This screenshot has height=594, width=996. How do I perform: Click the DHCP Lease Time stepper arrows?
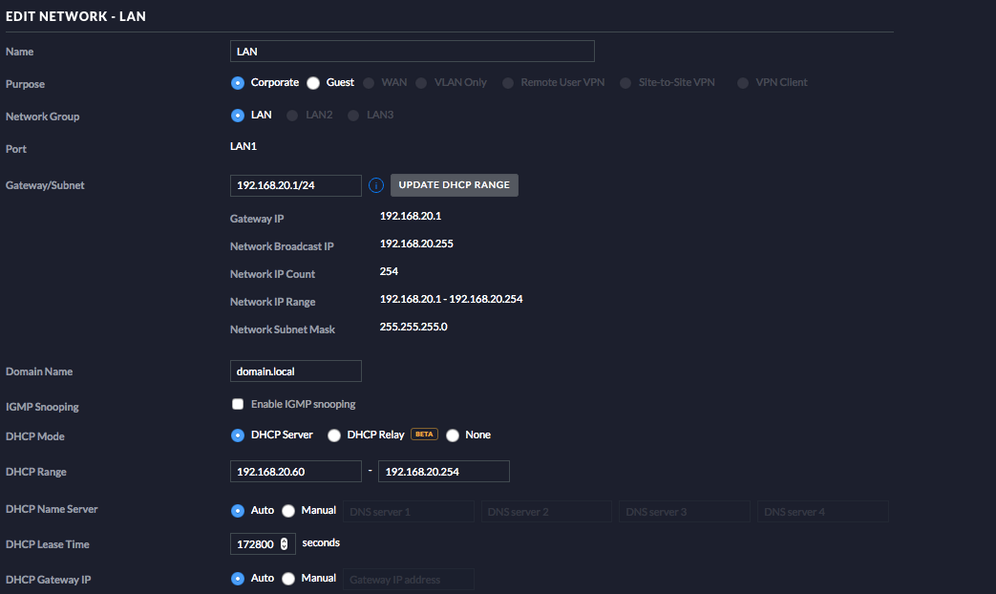pos(284,543)
